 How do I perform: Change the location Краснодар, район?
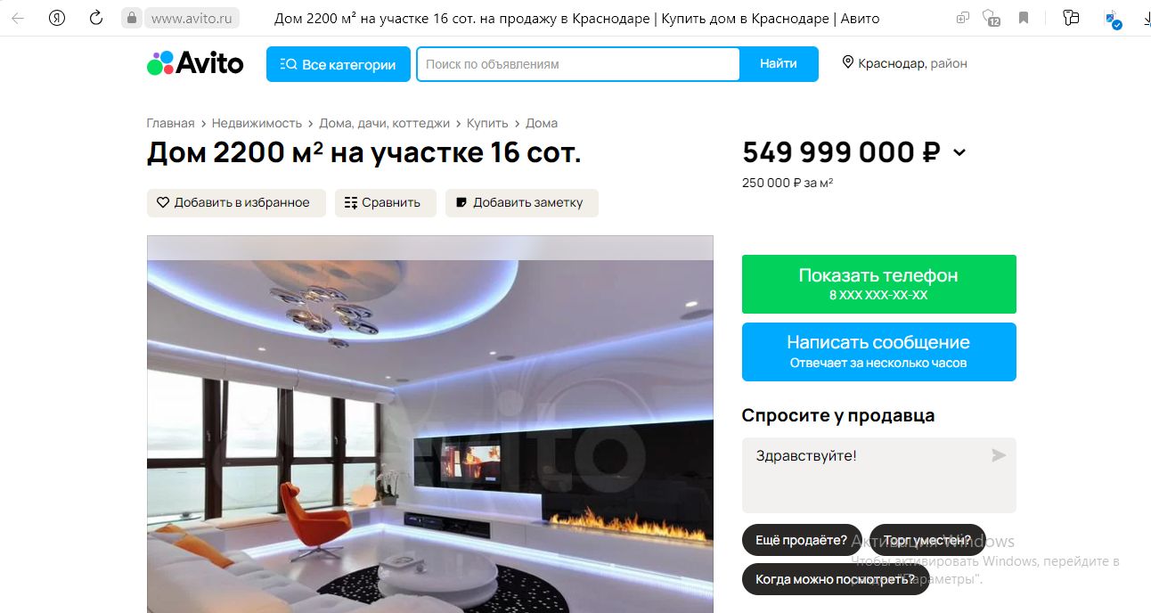point(904,63)
